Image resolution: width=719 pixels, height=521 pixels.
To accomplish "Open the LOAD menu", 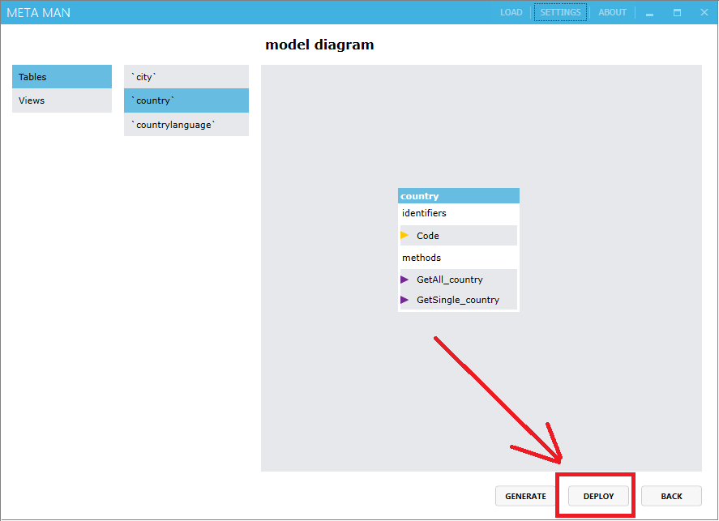I will pyautogui.click(x=511, y=12).
